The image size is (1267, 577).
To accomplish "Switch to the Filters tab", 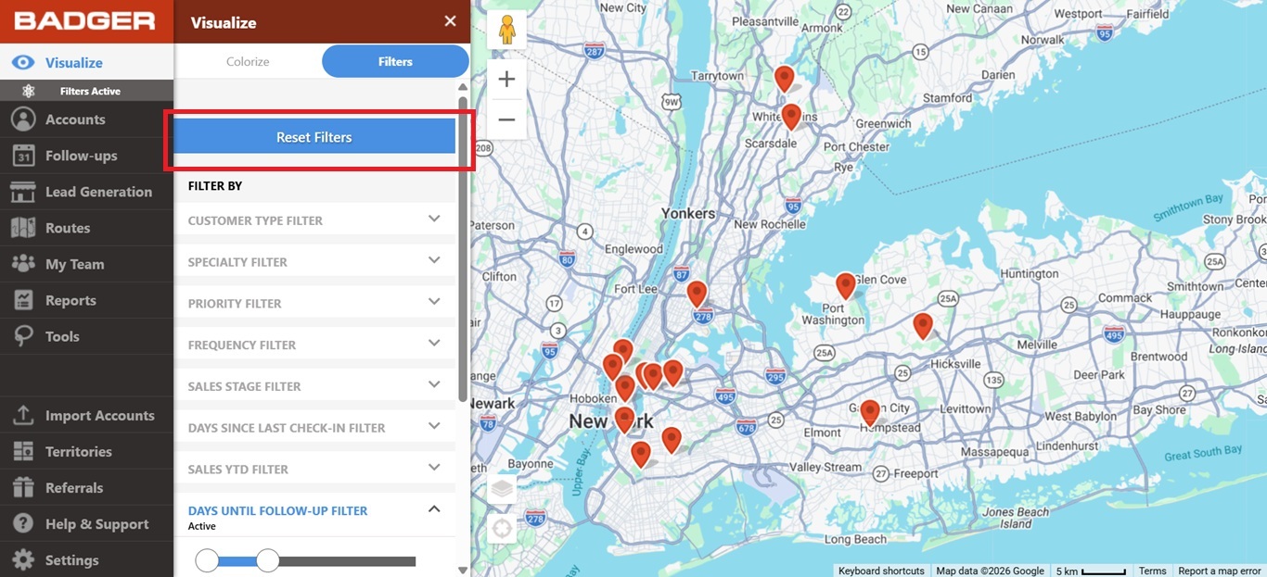I will (x=395, y=61).
